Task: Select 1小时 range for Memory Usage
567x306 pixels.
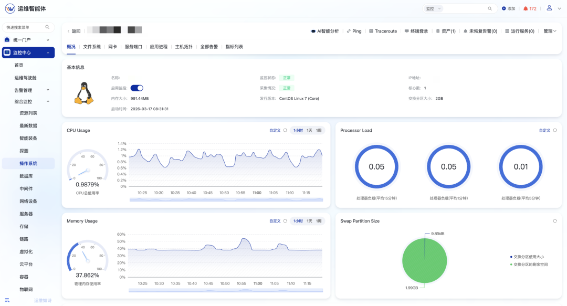Action: pos(298,221)
